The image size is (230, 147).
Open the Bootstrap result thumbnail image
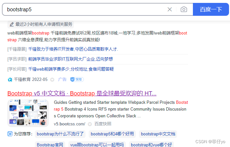pyautogui.click(x=28, y=113)
